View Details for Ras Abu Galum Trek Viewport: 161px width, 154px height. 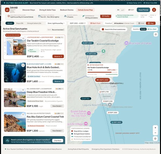[x=57, y=131]
